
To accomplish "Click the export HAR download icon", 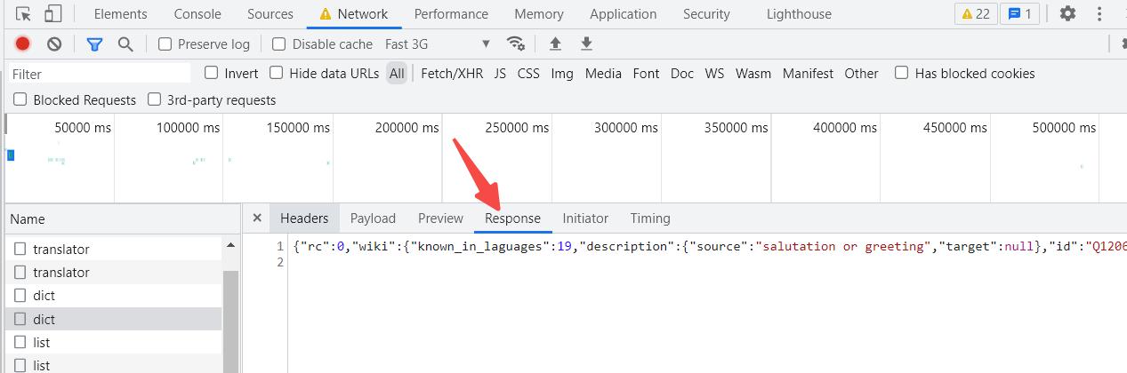I will point(586,44).
